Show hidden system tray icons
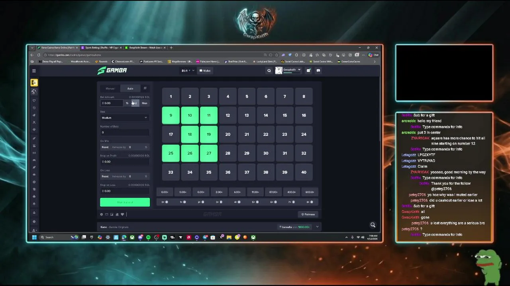Viewport: 510px width, 286px height. pos(346,237)
